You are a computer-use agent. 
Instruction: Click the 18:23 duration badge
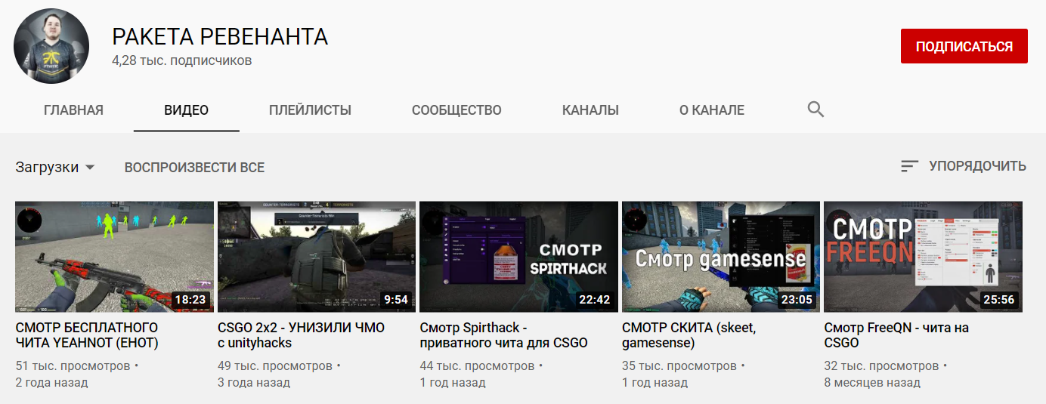pos(190,300)
